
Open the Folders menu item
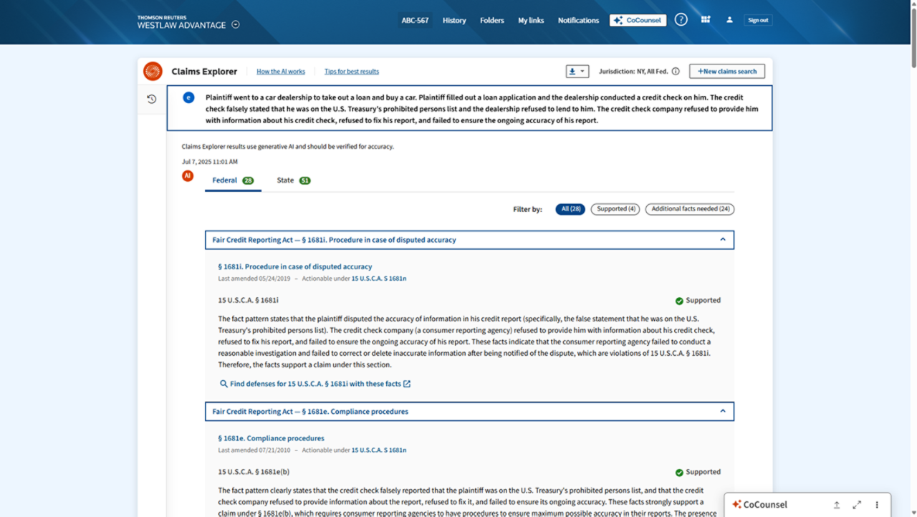(x=491, y=20)
